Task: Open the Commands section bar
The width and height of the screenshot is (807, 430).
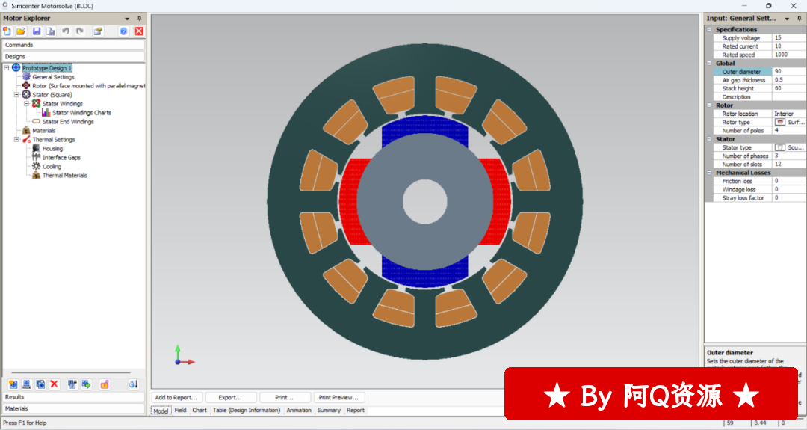Action: click(73, 45)
